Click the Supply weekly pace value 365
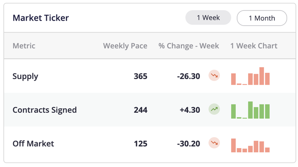Viewport: 298px width, 167px height. click(140, 76)
